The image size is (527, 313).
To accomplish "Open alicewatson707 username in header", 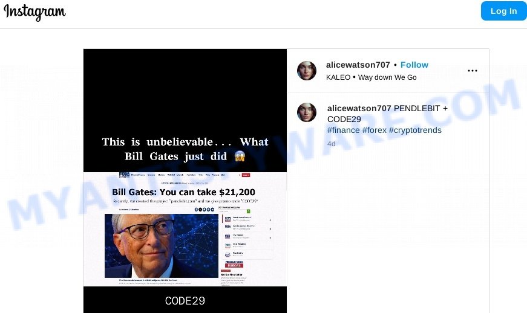I will point(358,65).
